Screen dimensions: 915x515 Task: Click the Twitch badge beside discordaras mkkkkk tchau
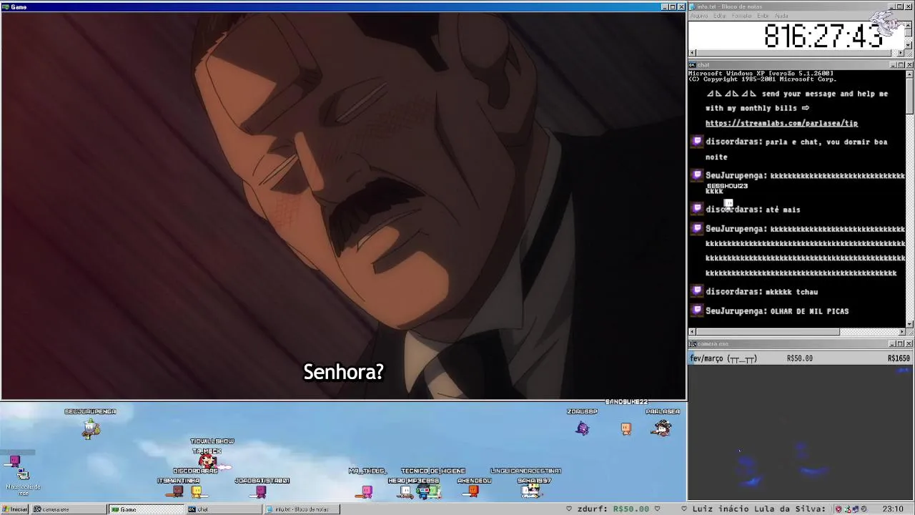point(697,291)
